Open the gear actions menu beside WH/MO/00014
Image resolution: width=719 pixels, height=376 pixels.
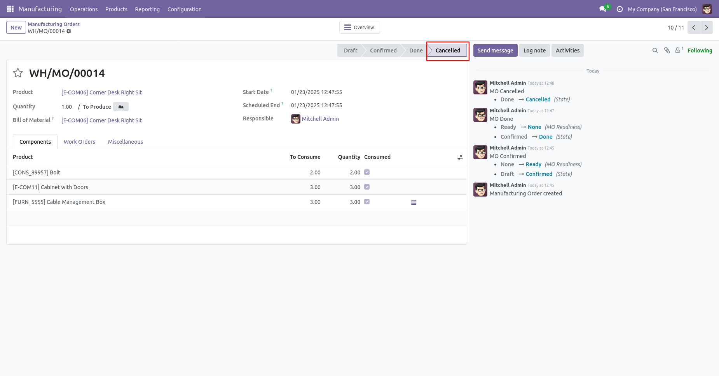(x=69, y=31)
